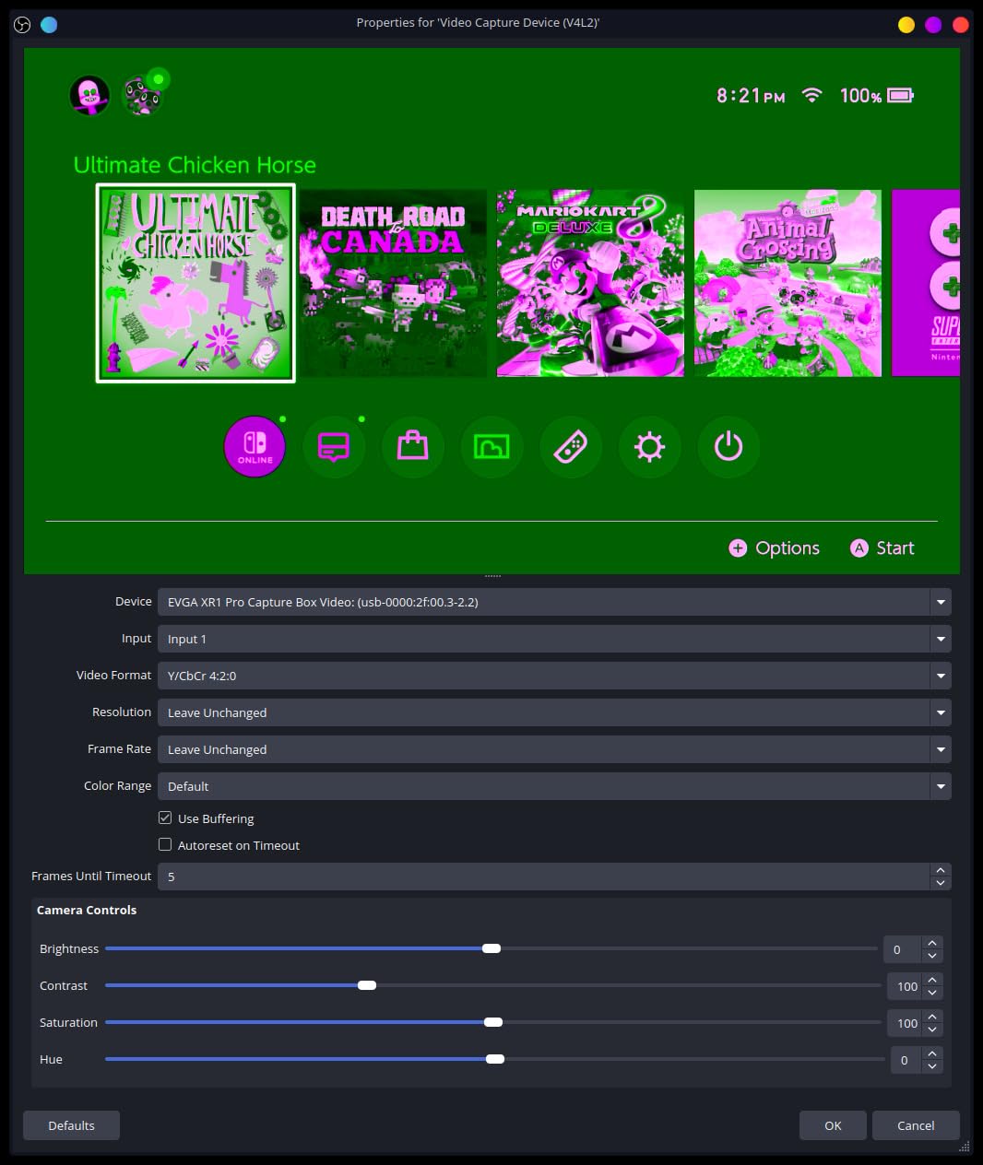983x1165 pixels.
Task: Increase Hue value with up arrow
Action: [x=932, y=1053]
